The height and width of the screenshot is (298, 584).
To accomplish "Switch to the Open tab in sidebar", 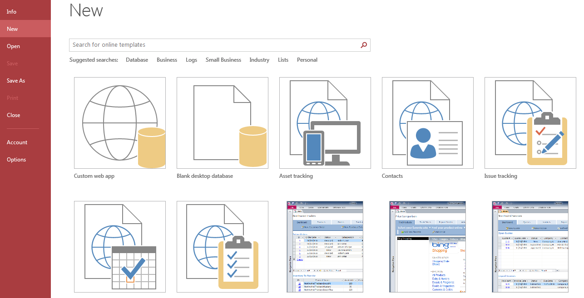I will point(14,46).
